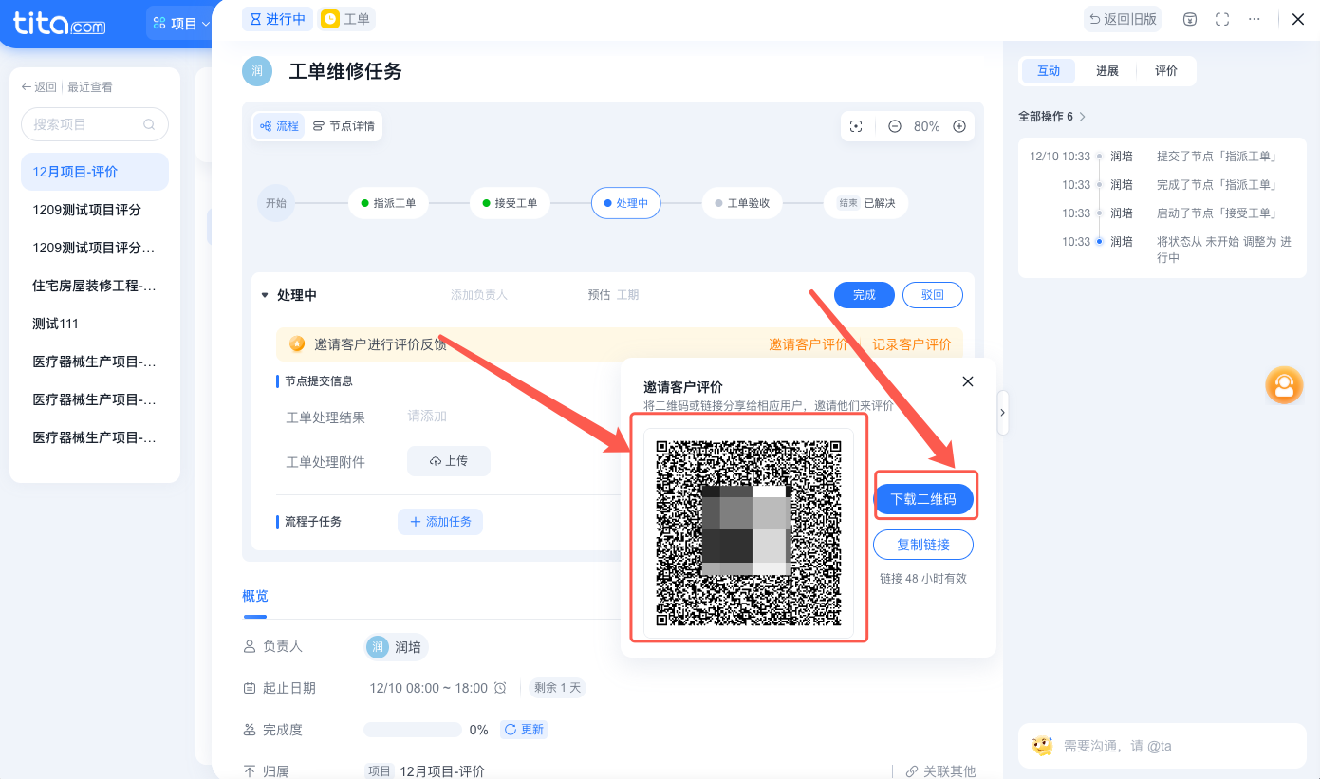
Task: Select the 接受工单 flow node
Action: (510, 203)
